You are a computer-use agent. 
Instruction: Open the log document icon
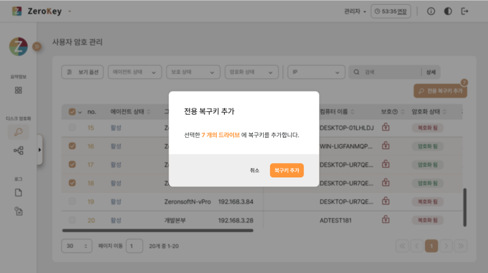pos(18,192)
